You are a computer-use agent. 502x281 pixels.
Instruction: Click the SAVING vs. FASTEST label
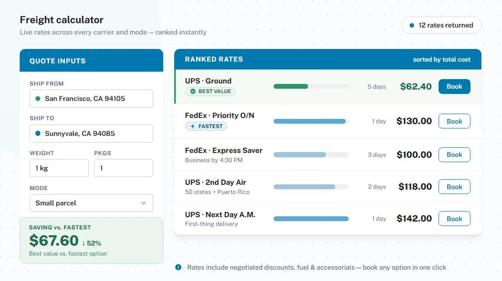(x=60, y=228)
